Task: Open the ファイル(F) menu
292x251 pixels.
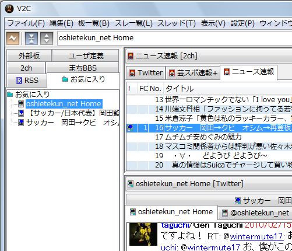Action: [26, 23]
